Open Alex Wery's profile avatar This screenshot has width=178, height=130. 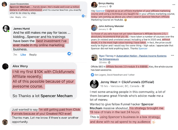(x=5, y=66)
